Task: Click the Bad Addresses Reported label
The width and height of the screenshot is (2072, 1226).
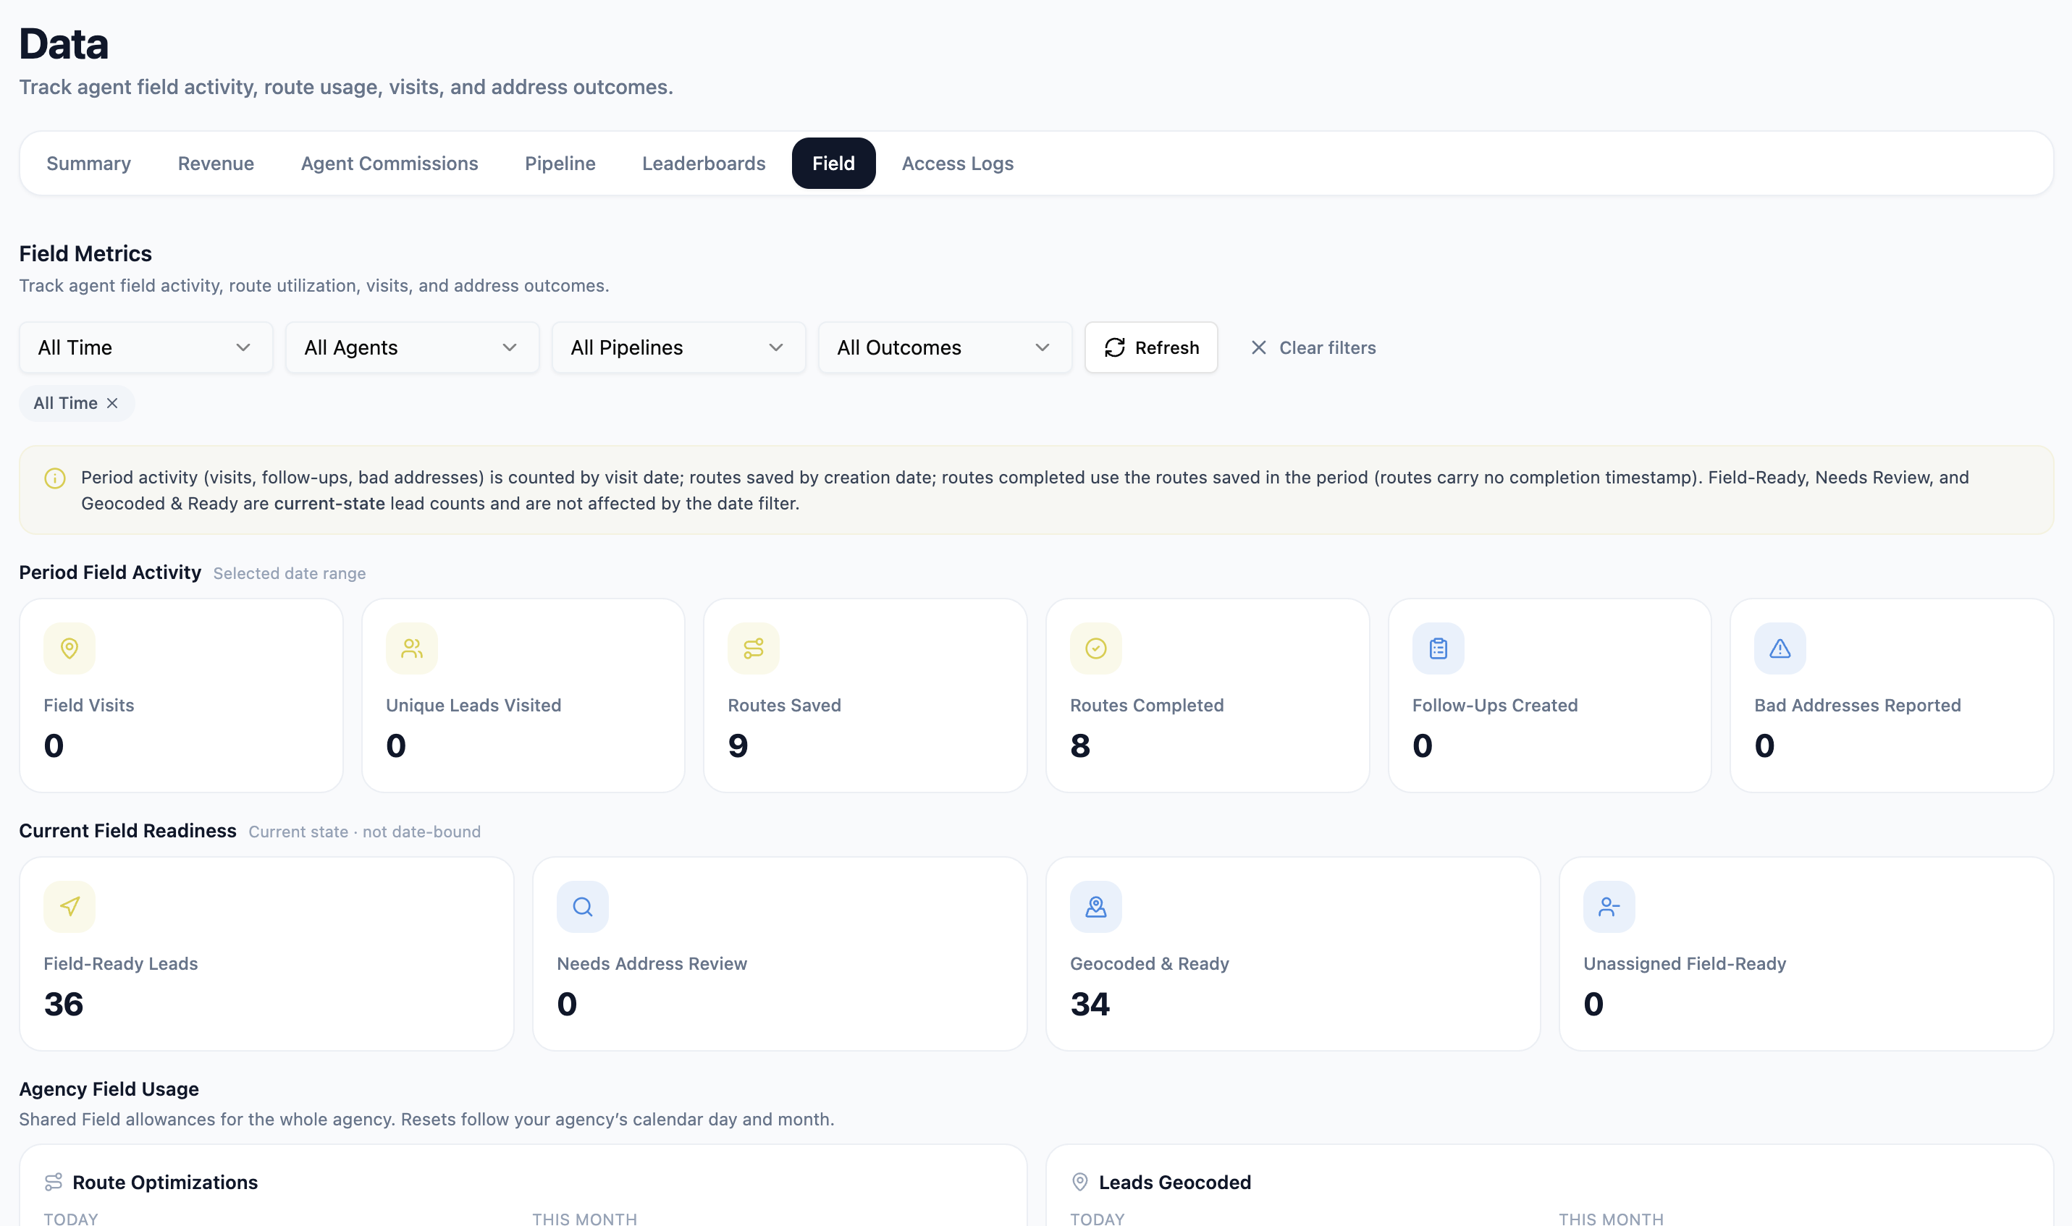Action: 1857,706
